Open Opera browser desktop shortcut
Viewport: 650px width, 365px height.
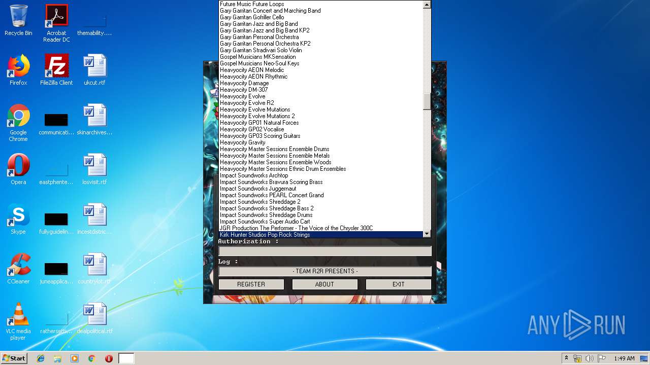point(18,169)
